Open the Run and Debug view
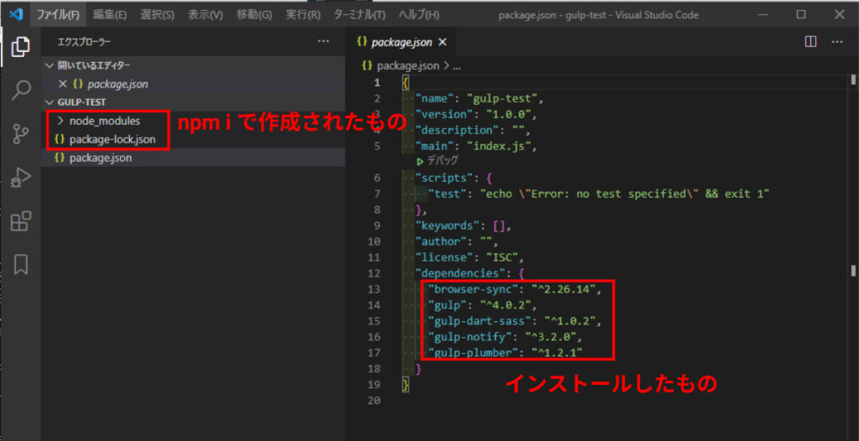This screenshot has width=859, height=441. click(x=20, y=178)
